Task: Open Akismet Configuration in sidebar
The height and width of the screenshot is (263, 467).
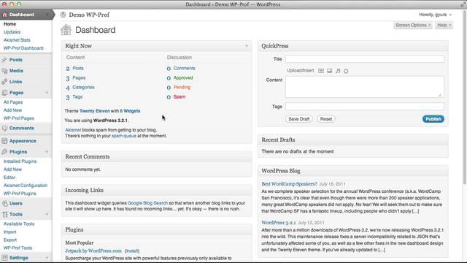Action: click(x=26, y=186)
